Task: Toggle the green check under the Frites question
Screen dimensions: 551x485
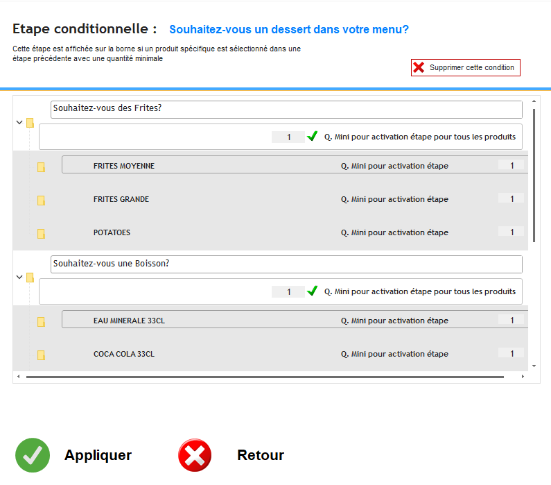Action: 313,137
